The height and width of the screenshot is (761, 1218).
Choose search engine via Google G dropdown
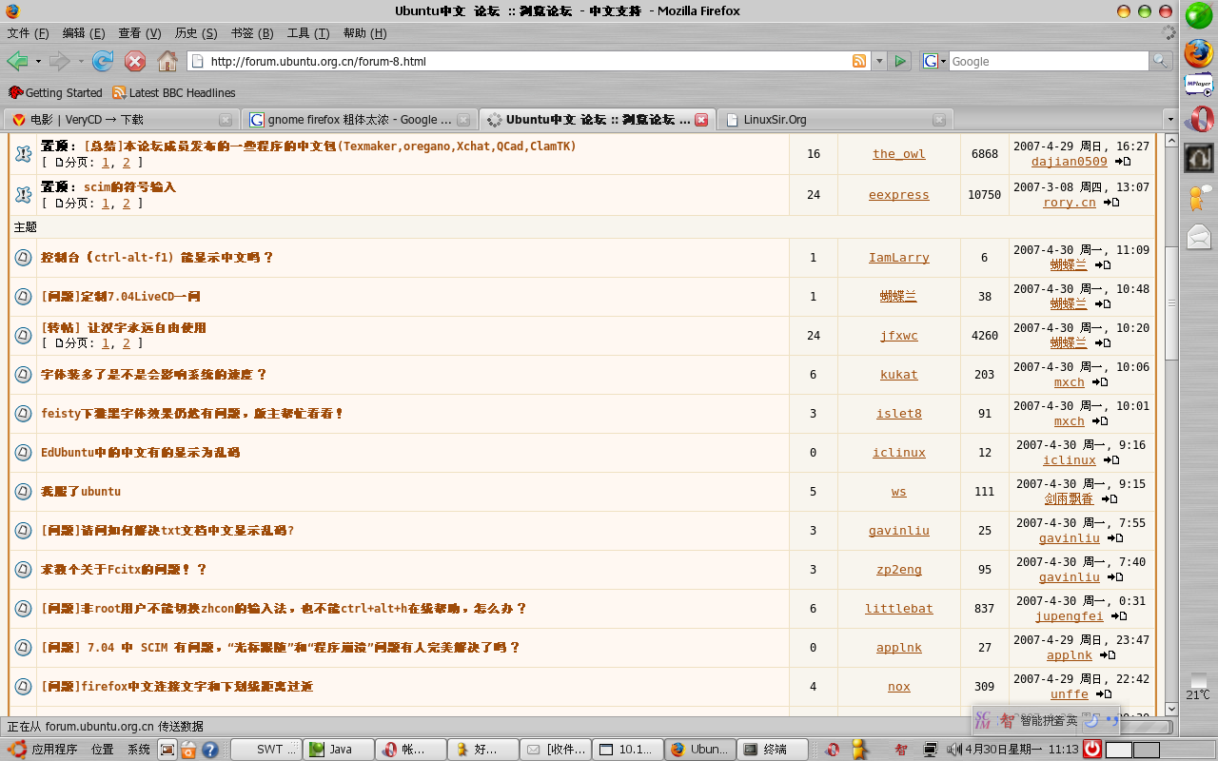point(934,61)
